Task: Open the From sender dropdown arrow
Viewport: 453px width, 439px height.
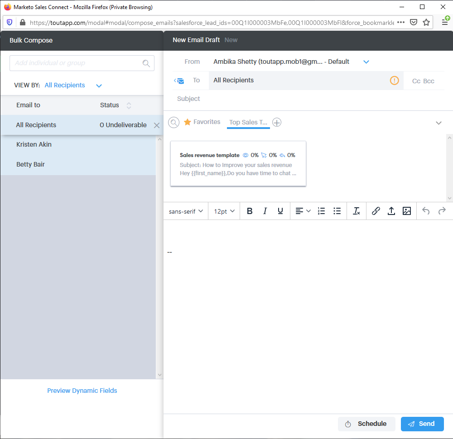Action: (x=366, y=62)
